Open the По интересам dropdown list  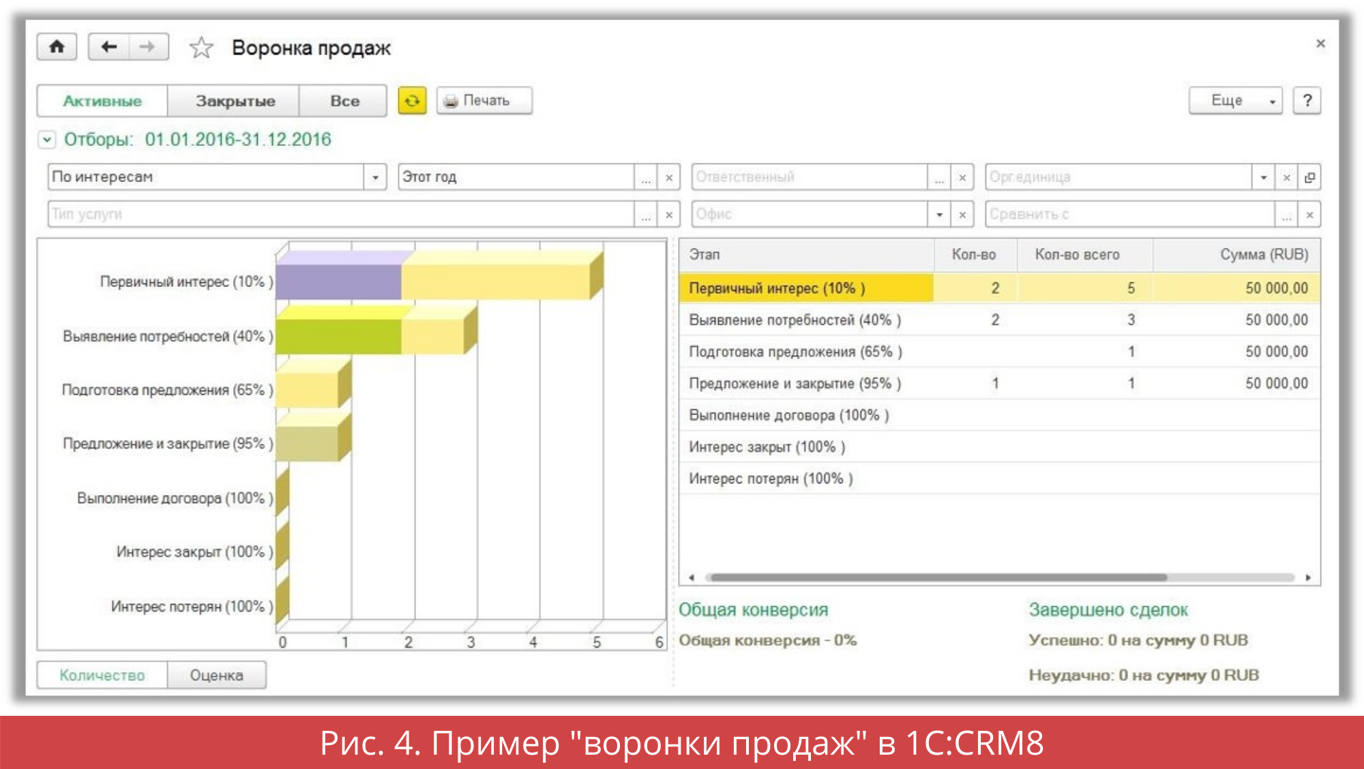[374, 177]
